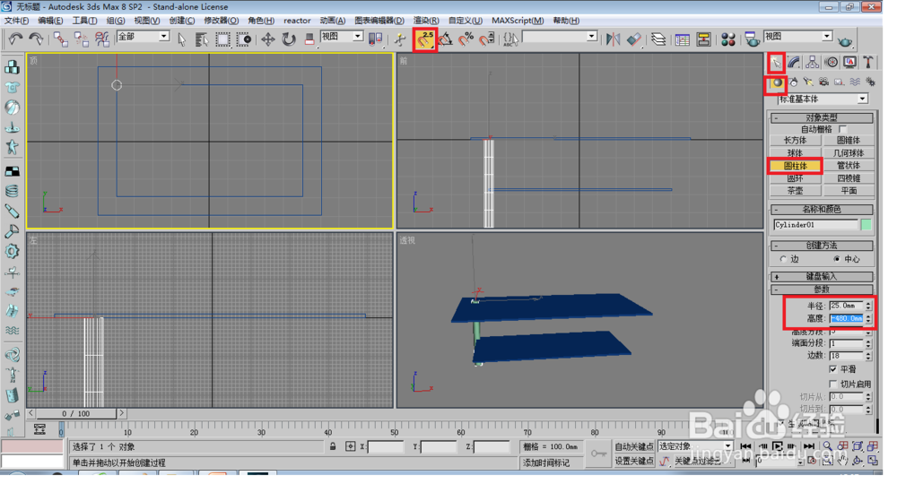The height and width of the screenshot is (484, 897).
Task: Click the Play Animation button
Action: coord(777,446)
